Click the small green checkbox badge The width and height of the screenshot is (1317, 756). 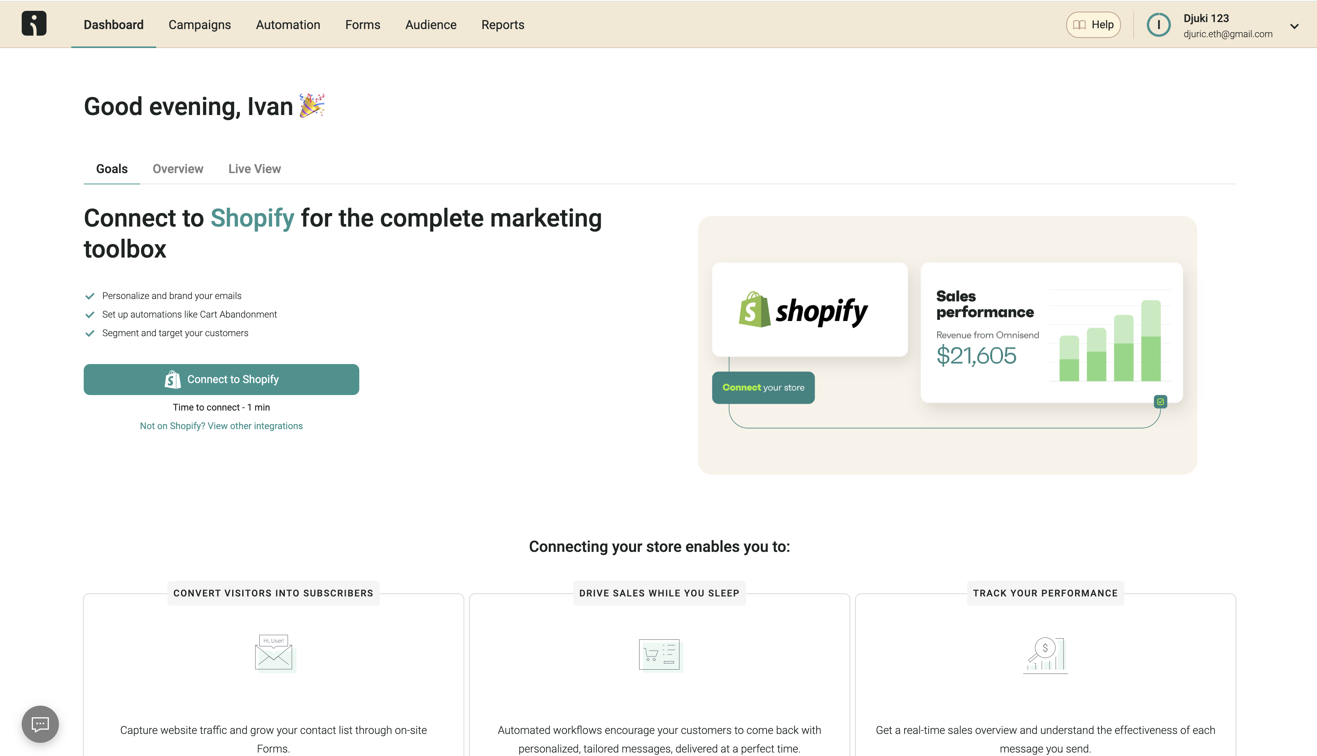point(1160,401)
